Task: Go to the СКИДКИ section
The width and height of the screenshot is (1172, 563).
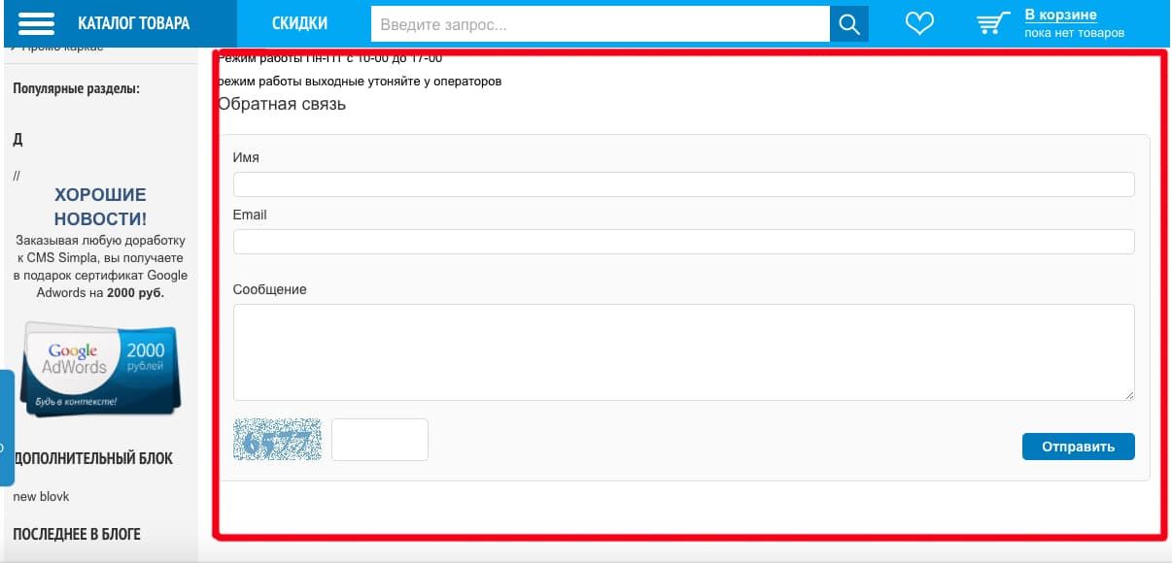Action: point(299,23)
